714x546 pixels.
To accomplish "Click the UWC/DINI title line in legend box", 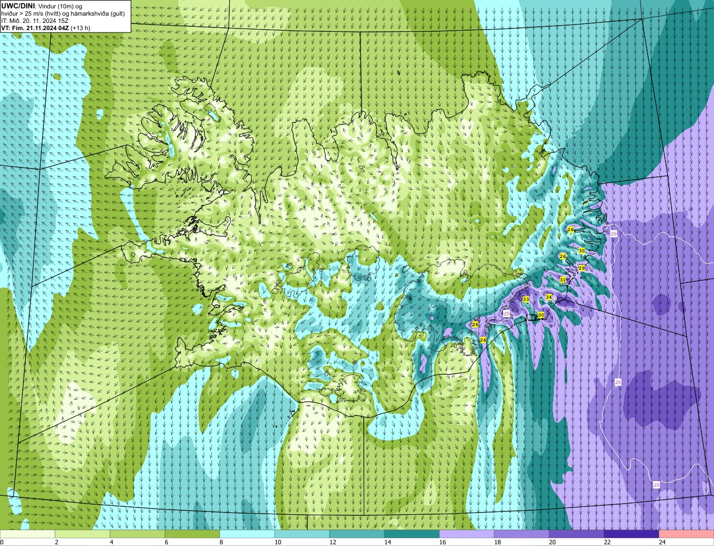I will [41, 6].
